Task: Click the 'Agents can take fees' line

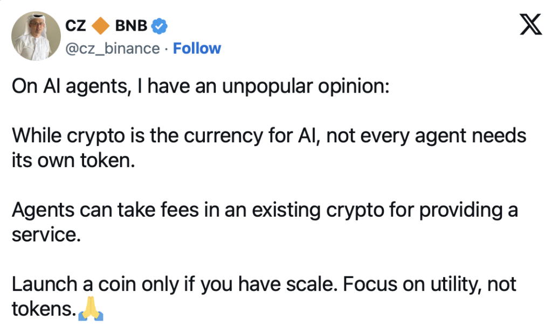Action: (x=265, y=210)
